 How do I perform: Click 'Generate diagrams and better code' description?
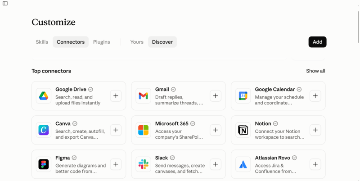81,168
